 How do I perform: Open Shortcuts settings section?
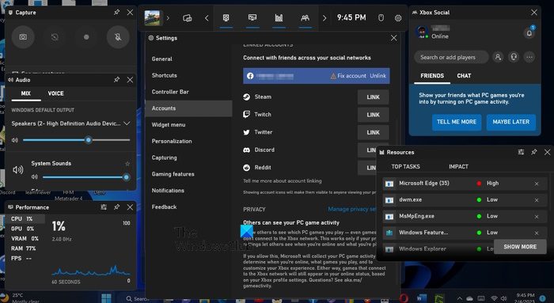coord(188,75)
